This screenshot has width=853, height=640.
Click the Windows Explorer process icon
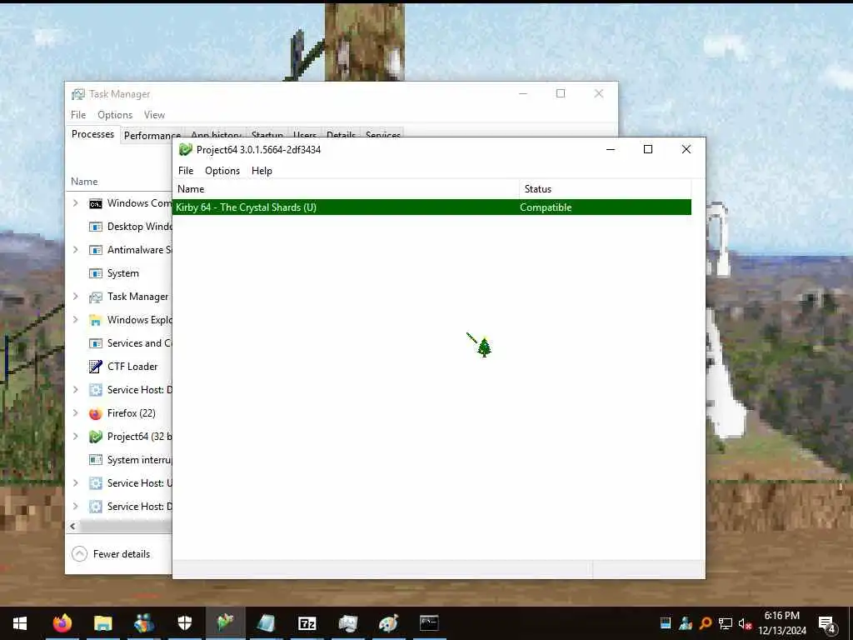[x=96, y=320]
